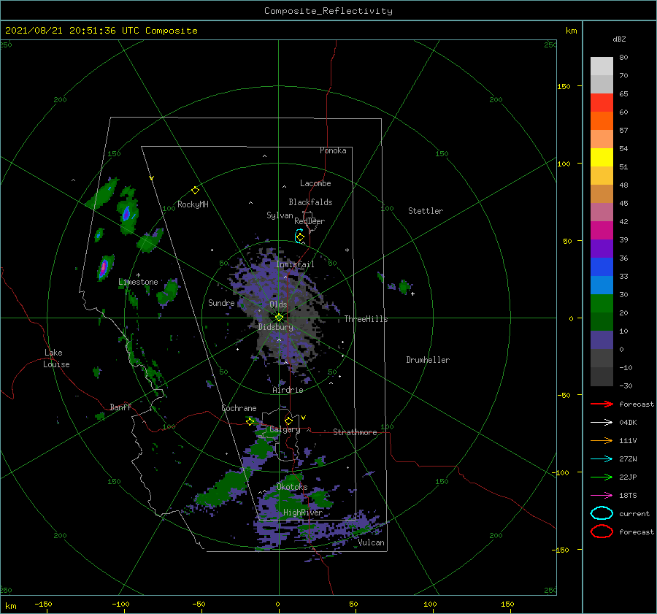
Task: Click the ThreeHills label
Action: pos(366,319)
